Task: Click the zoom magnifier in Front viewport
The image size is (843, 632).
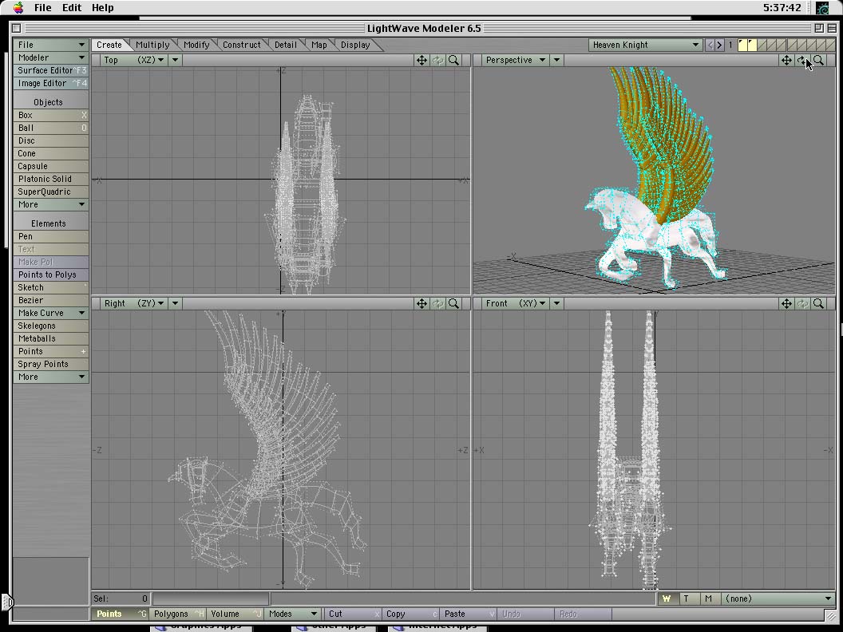Action: (818, 303)
